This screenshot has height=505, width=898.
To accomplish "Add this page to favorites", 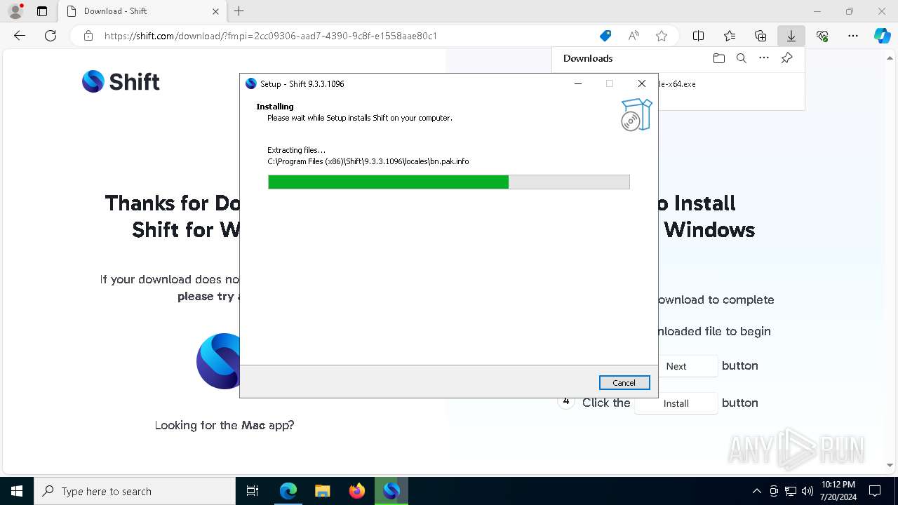I will point(662,36).
